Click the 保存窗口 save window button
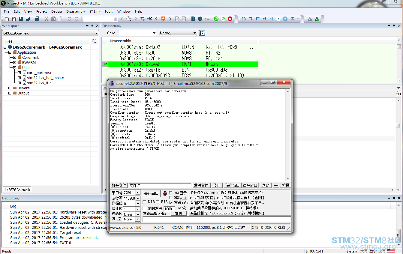403x254 pixels. (x=232, y=185)
